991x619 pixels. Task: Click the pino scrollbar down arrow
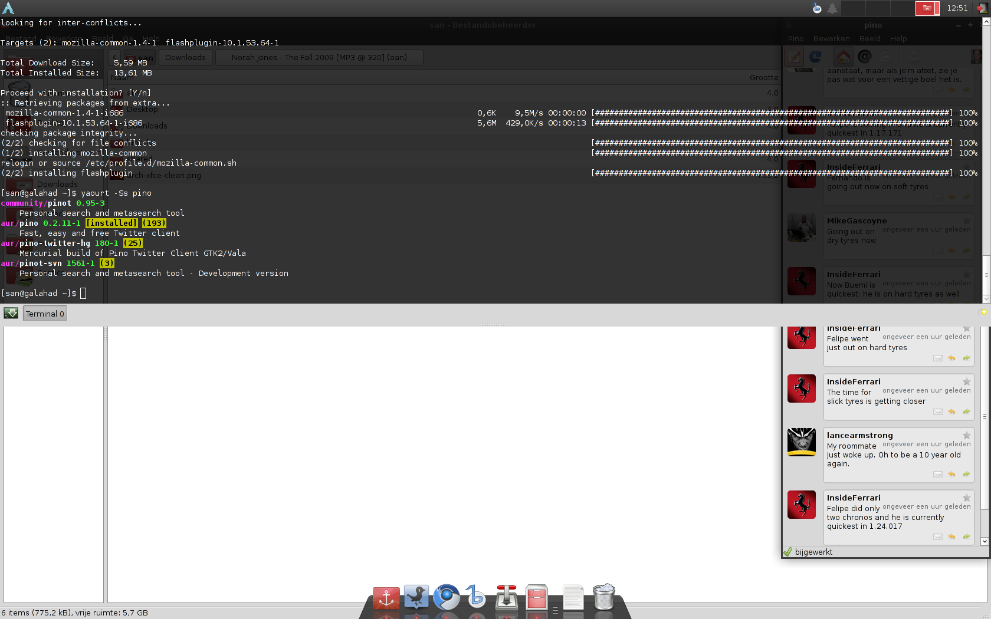985,541
